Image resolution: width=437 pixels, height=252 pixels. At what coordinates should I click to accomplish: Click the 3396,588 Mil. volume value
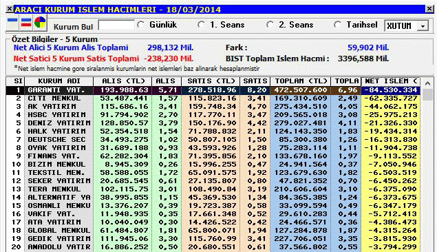click(x=363, y=59)
